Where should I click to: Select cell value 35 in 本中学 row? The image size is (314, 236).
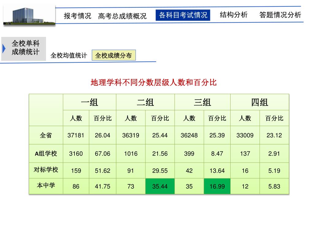tap(189, 187)
